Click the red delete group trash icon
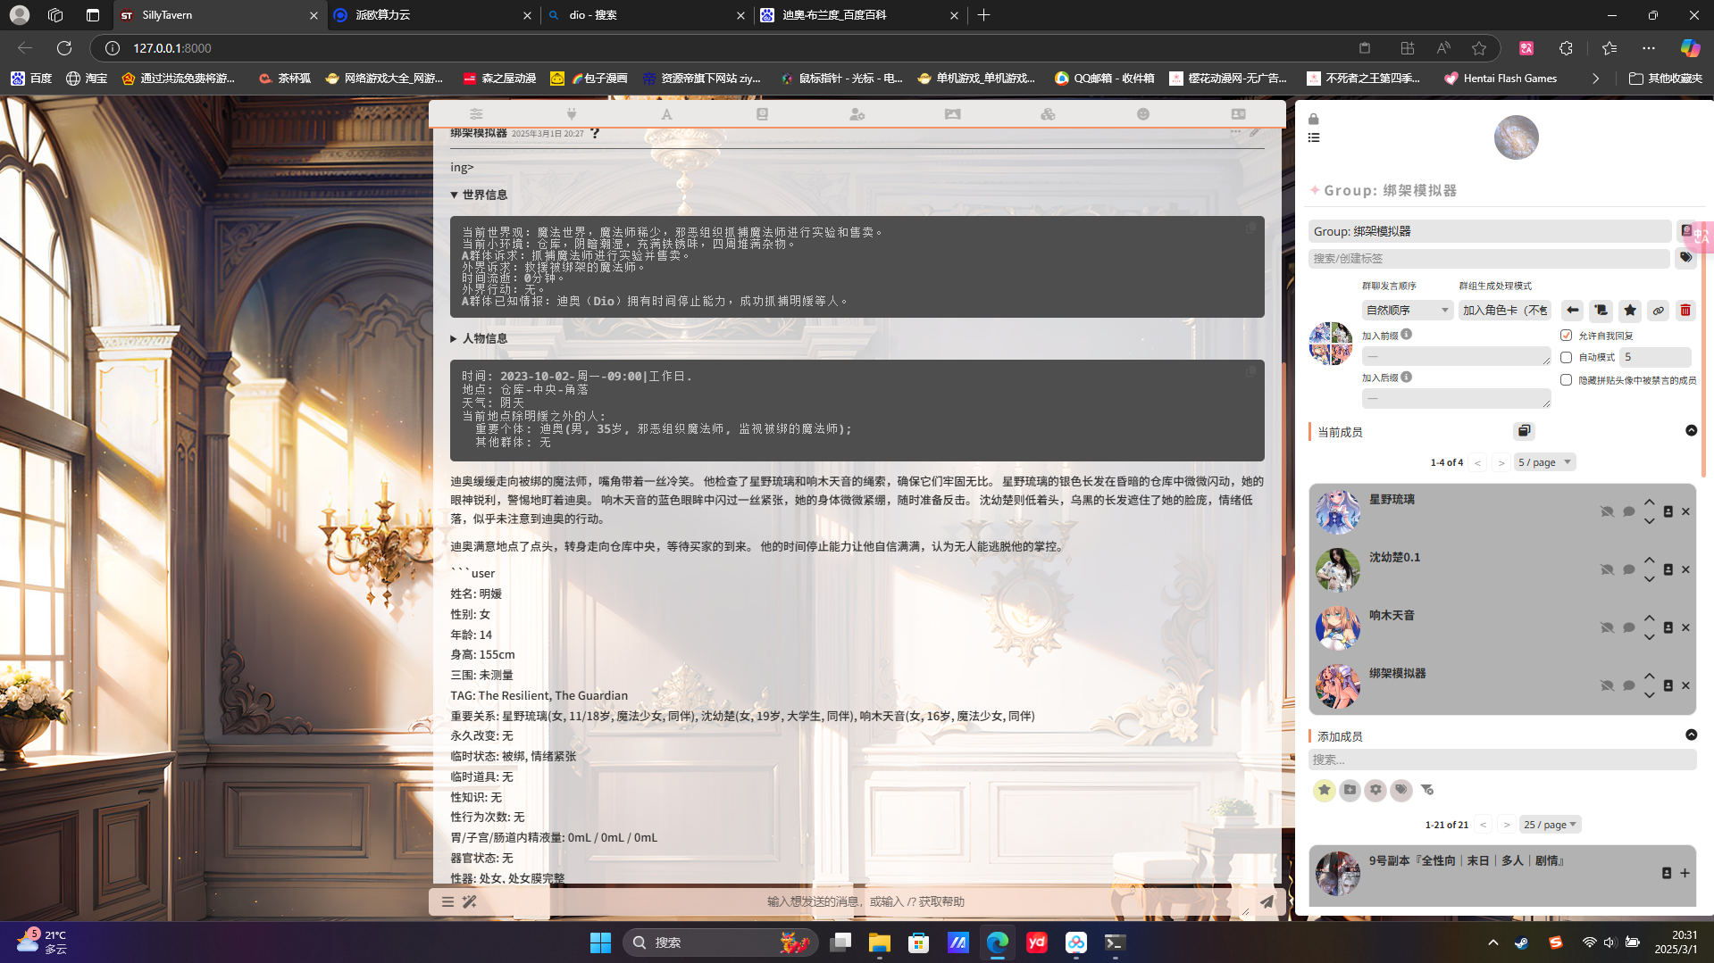The image size is (1714, 963). pos(1685,311)
